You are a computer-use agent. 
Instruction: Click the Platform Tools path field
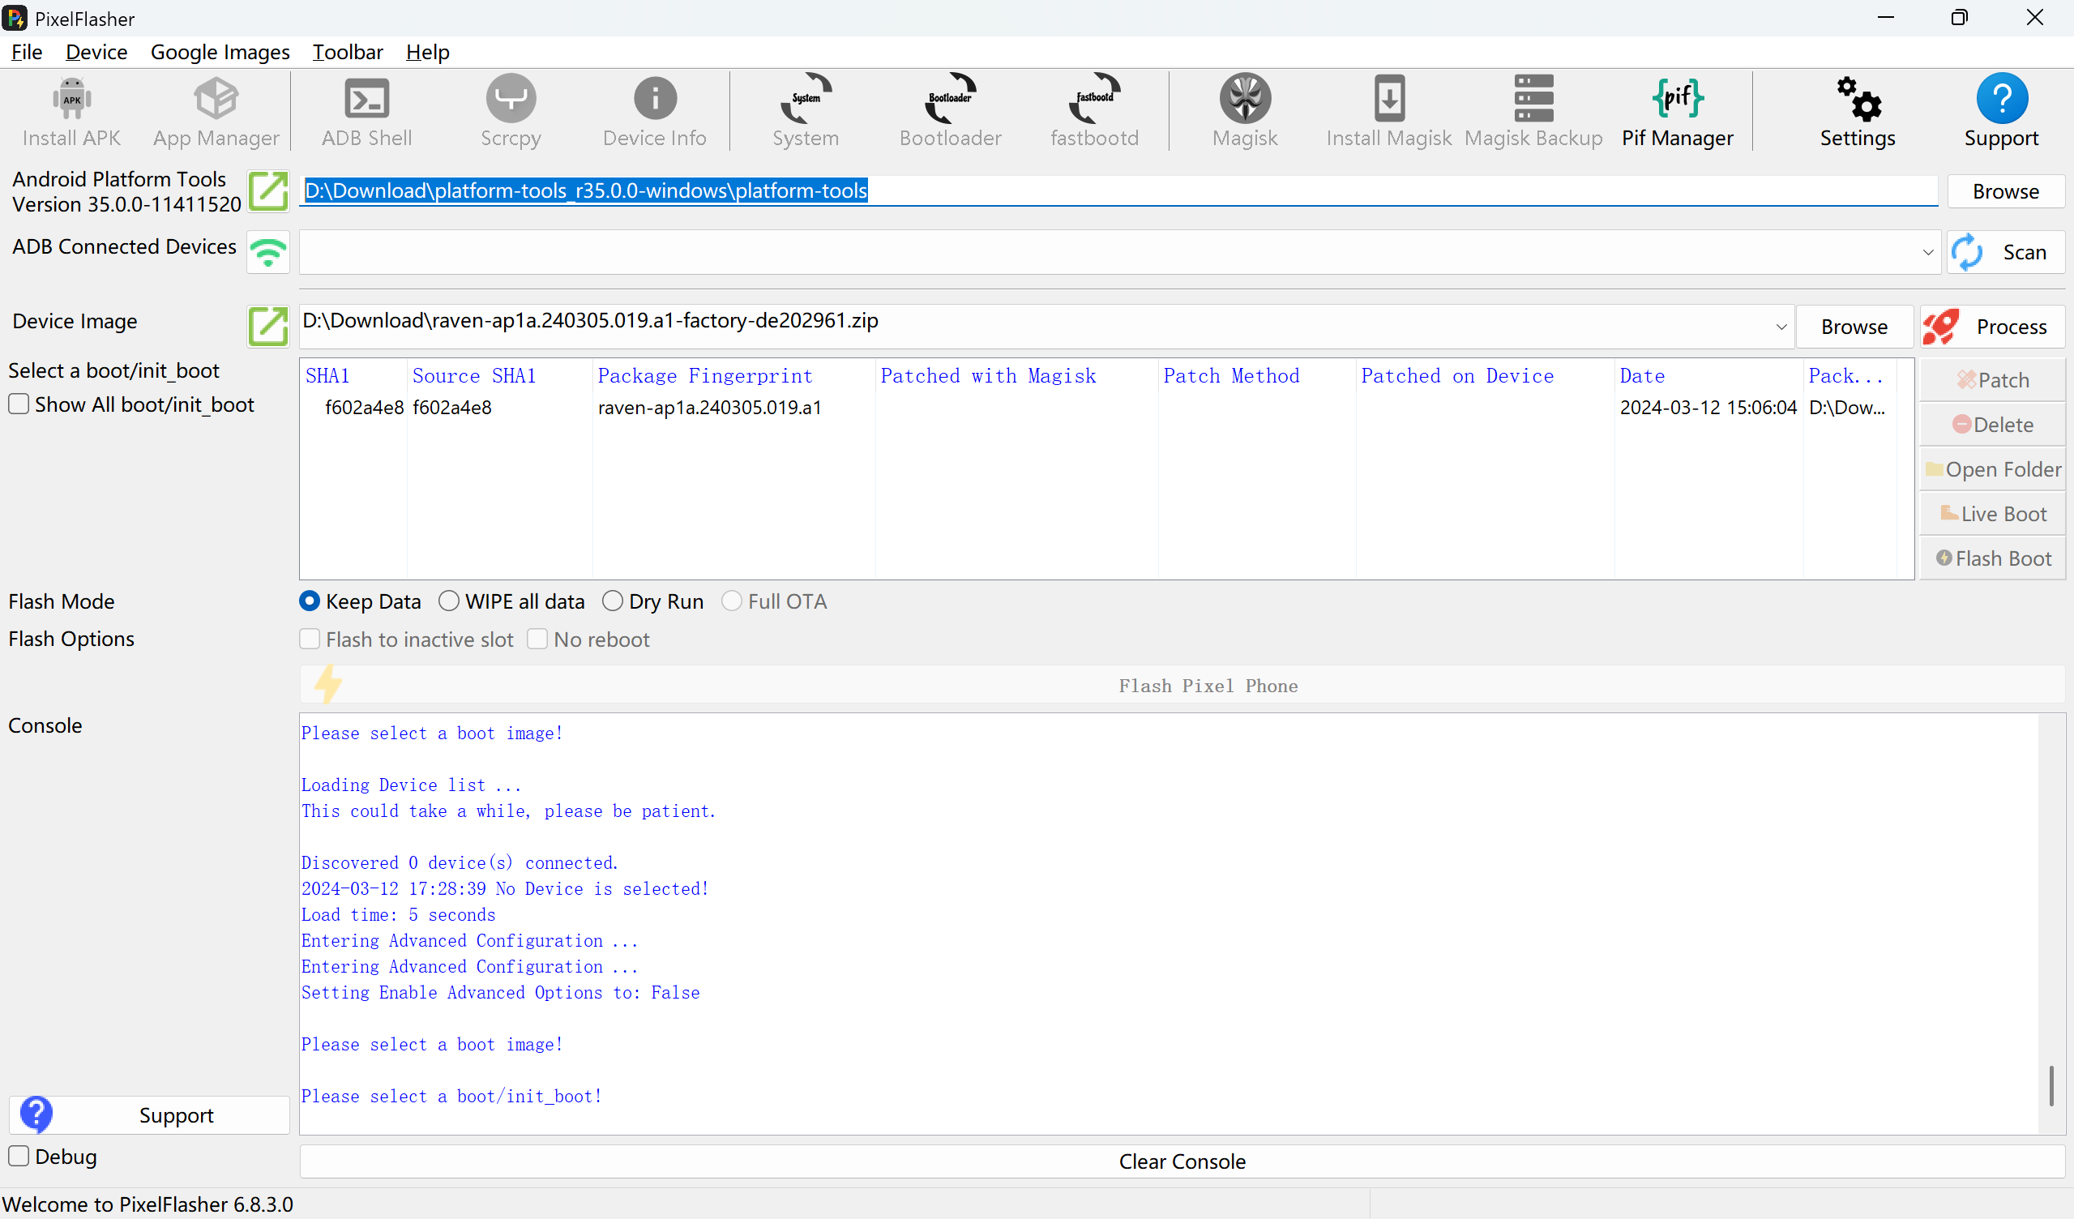pos(1118,191)
